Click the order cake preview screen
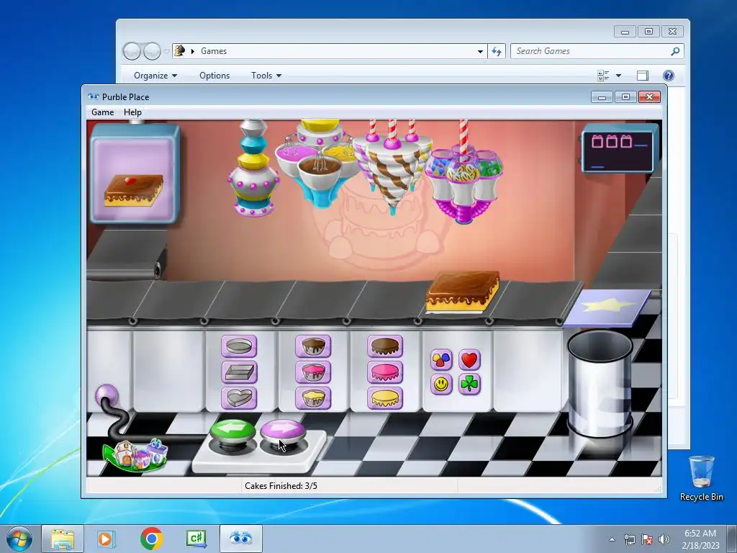737x553 pixels. 135,174
